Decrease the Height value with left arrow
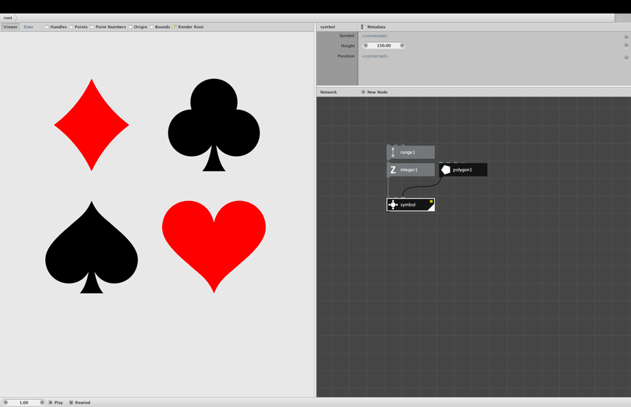 pos(365,45)
